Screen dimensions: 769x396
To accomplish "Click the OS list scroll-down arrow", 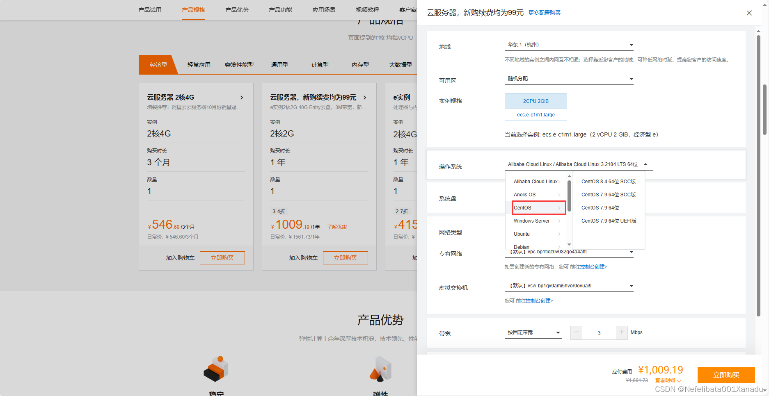I will pos(569,244).
